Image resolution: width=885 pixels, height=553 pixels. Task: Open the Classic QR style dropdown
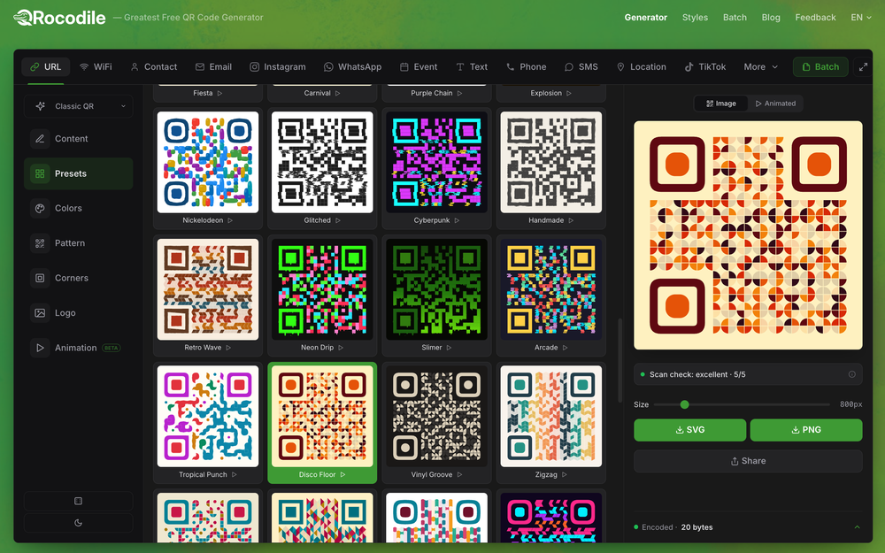(x=79, y=107)
